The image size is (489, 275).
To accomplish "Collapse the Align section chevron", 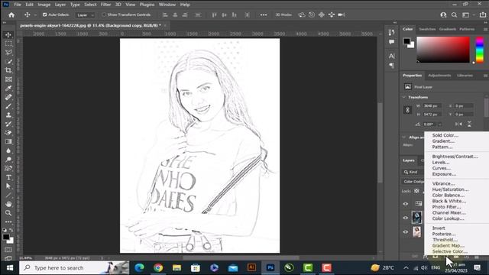I will pyautogui.click(x=404, y=137).
